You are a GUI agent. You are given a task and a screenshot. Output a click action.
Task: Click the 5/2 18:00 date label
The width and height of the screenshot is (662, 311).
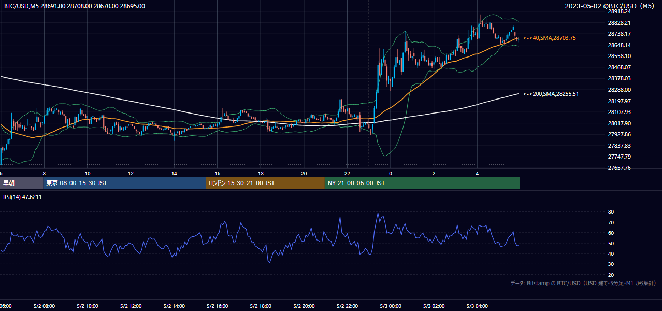coord(261,306)
